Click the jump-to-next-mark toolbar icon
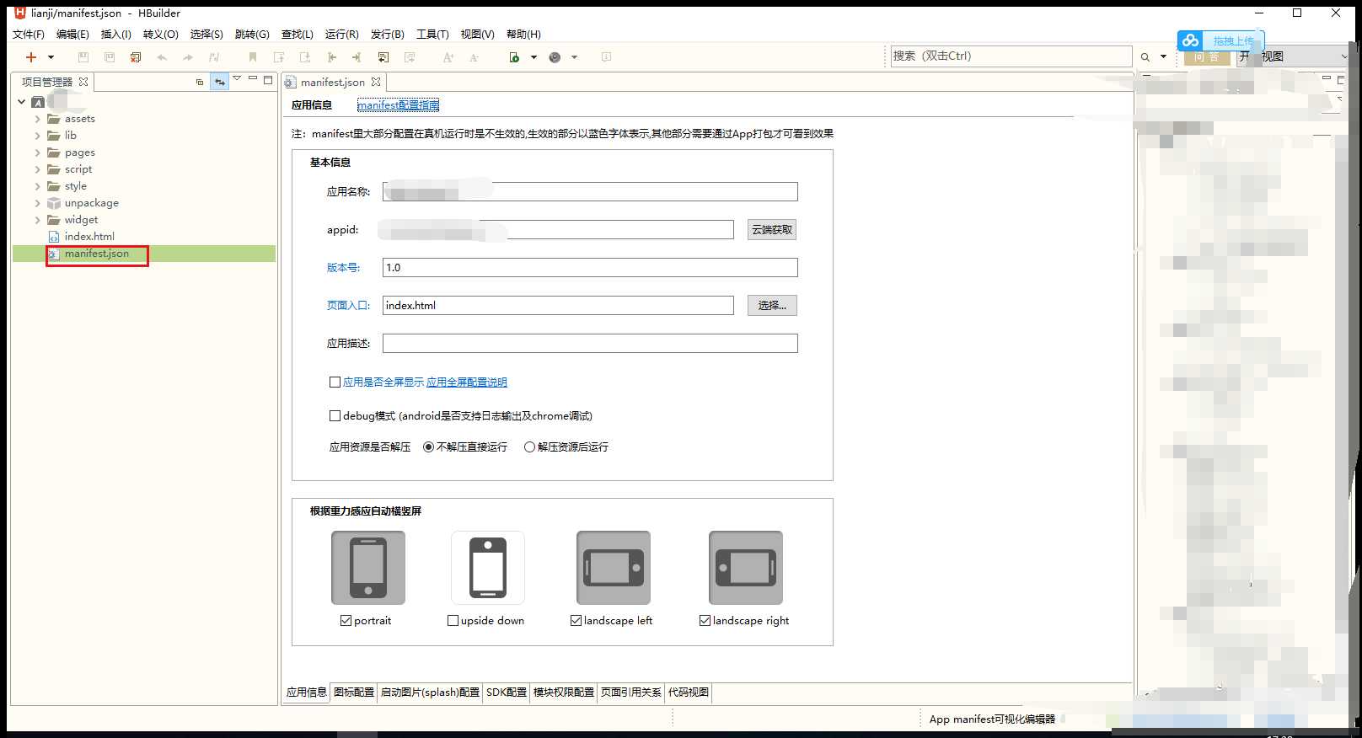The height and width of the screenshot is (738, 1362). pyautogui.click(x=305, y=57)
